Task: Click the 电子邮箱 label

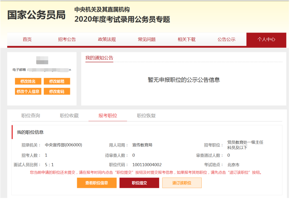Action: pyautogui.click(x=19, y=70)
